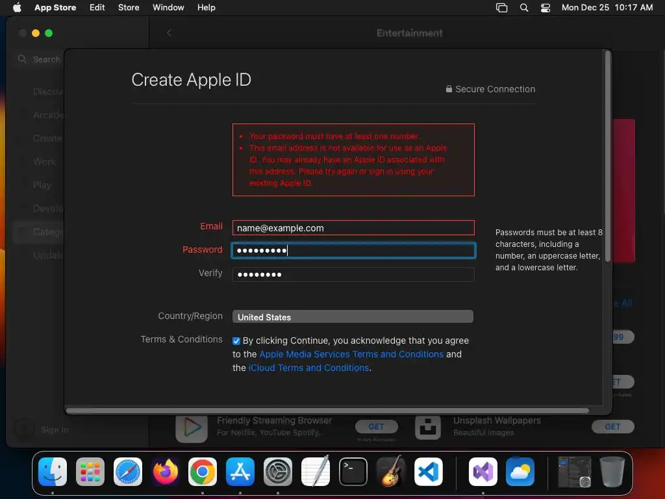The height and width of the screenshot is (499, 665).
Task: Focus the Verify password field
Action: (353, 274)
